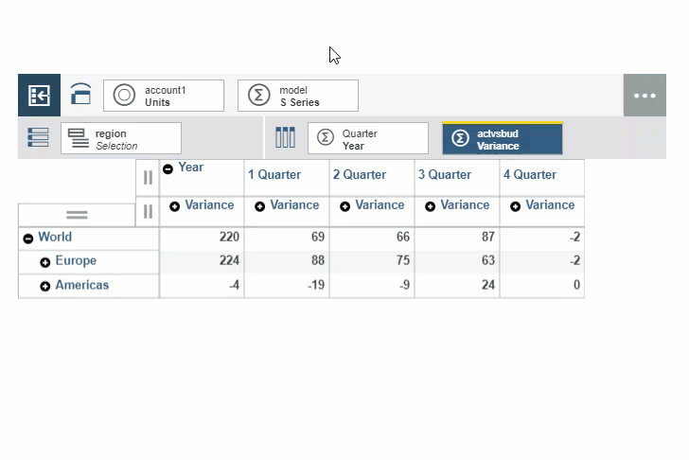
Task: Select the Quarter Year column tile
Action: tap(377, 139)
